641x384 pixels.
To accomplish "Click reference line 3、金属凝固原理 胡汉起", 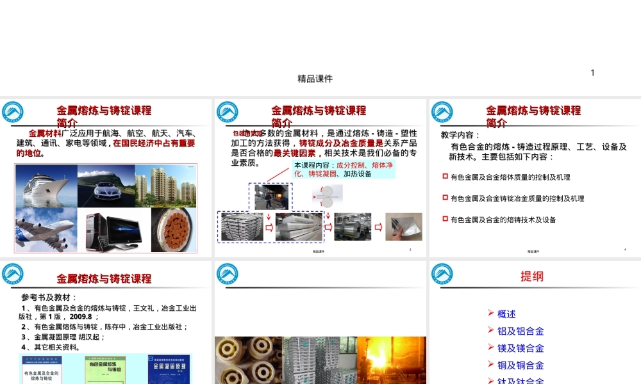I will 63,337.
